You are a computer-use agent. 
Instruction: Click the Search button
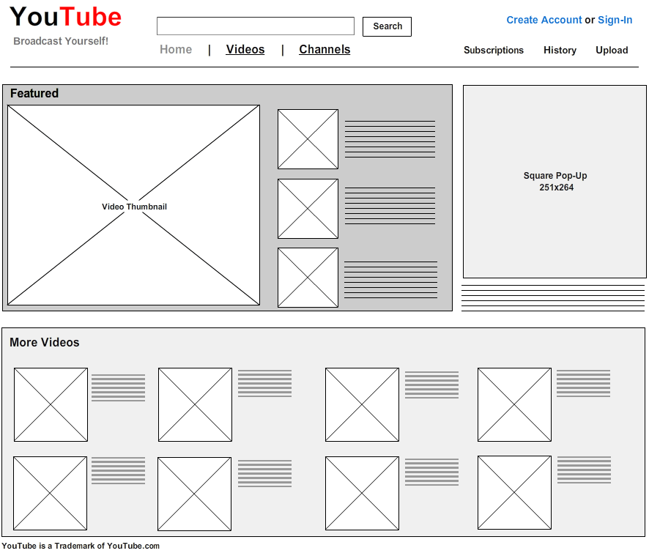[387, 26]
